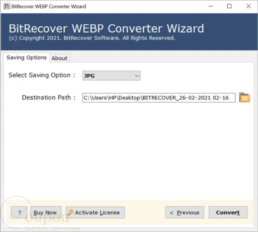
Task: Go back with the Previous button
Action: pyautogui.click(x=185, y=212)
